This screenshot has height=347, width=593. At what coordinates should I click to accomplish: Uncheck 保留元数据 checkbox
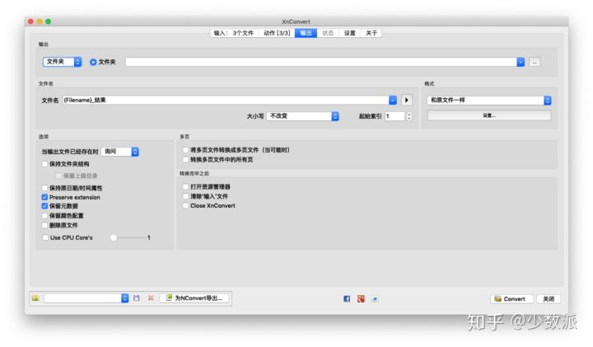pyautogui.click(x=44, y=206)
